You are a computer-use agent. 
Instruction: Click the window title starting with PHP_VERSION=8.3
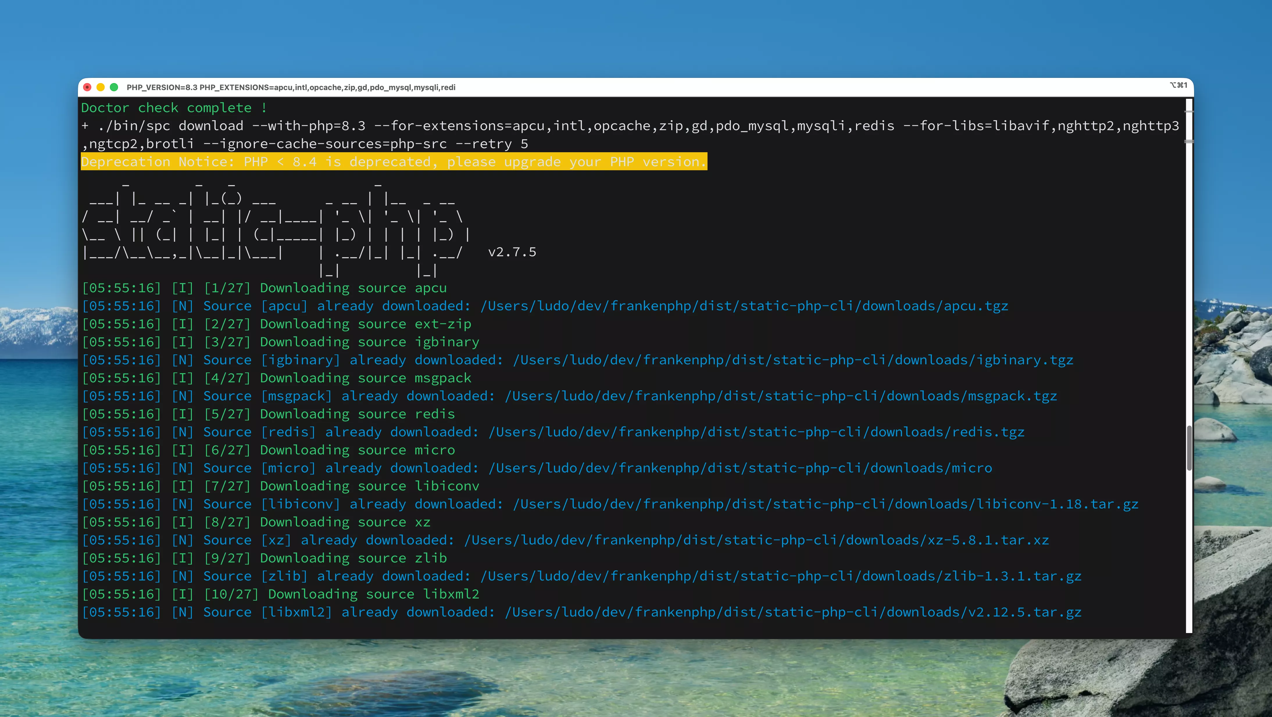pyautogui.click(x=291, y=87)
